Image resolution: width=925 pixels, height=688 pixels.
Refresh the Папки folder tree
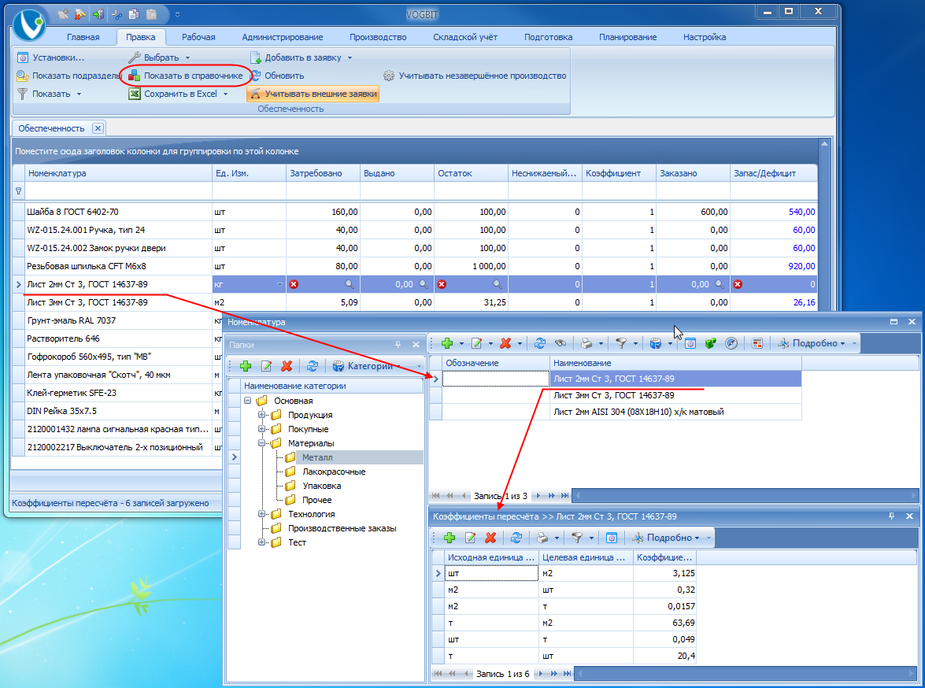[312, 366]
